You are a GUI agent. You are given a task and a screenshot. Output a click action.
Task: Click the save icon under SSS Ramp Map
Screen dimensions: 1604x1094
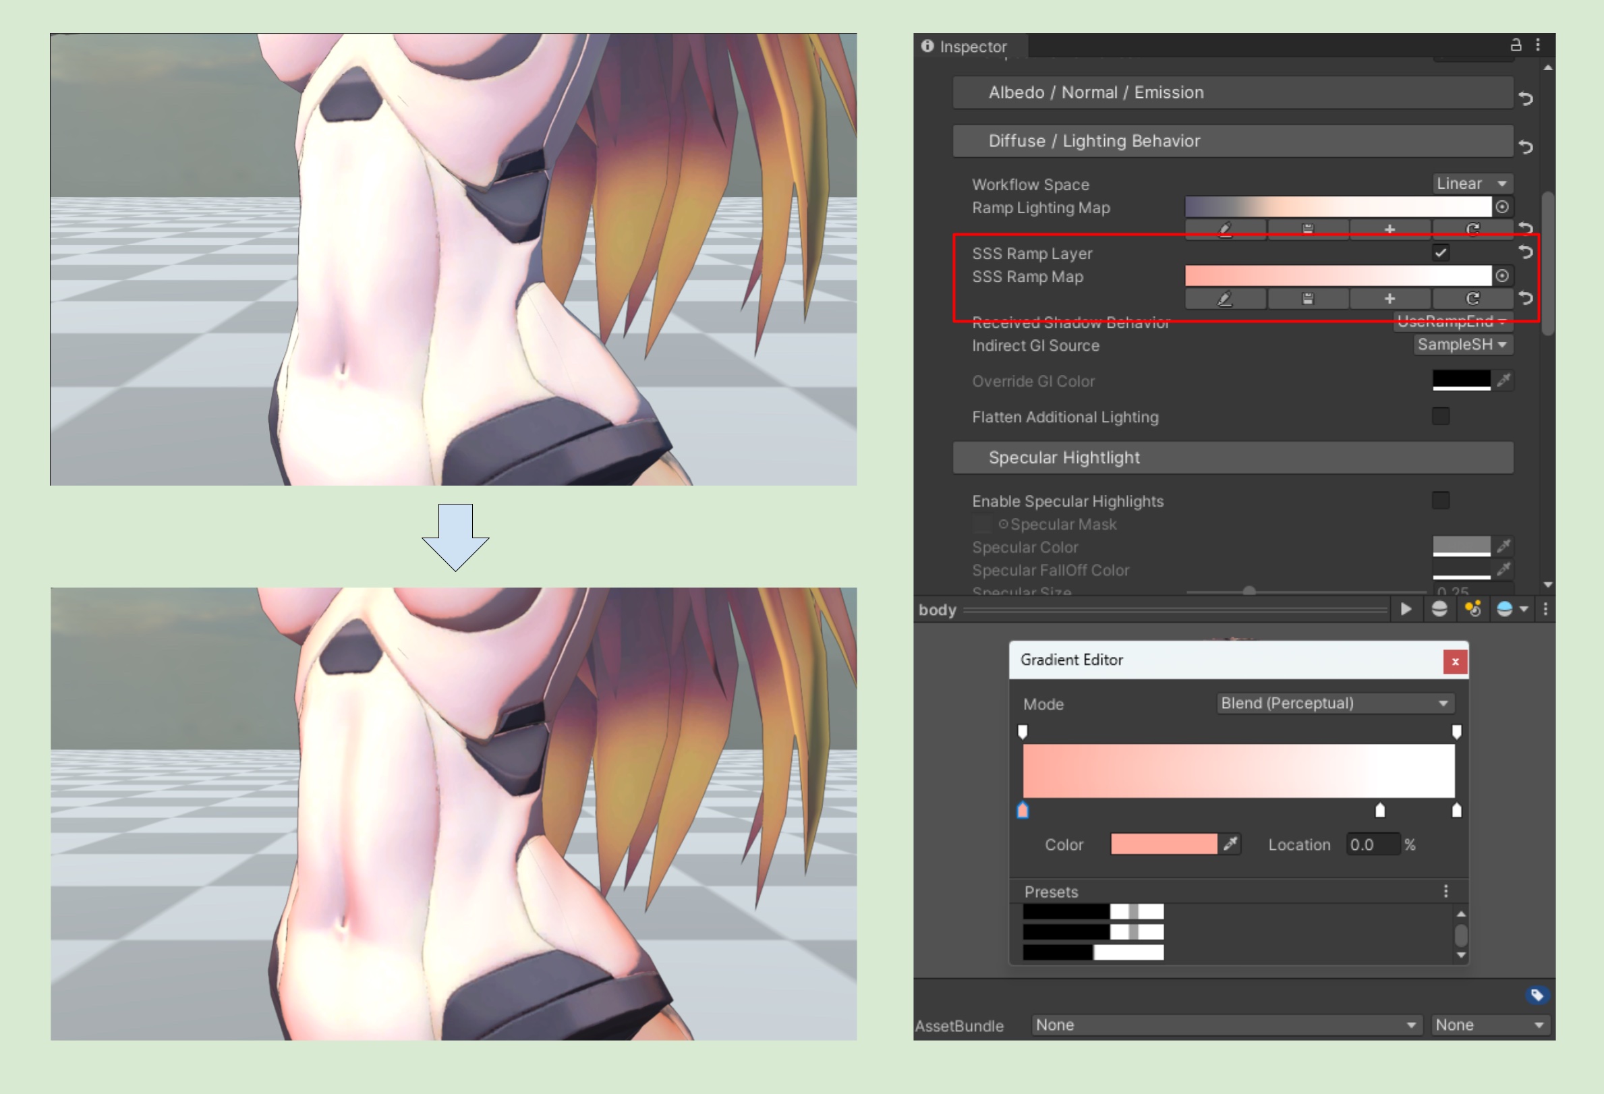click(1307, 299)
